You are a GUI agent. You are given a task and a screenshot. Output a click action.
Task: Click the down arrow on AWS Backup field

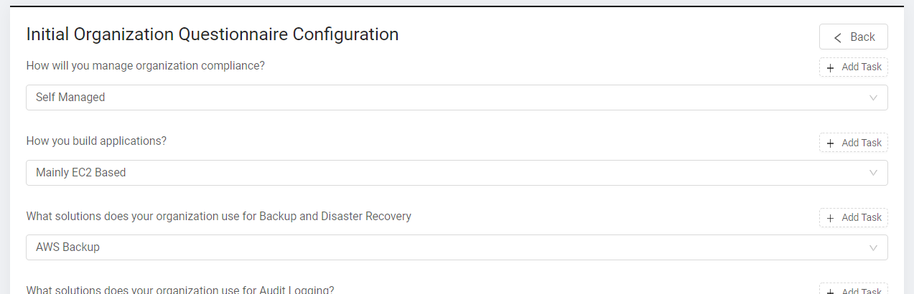[x=873, y=247]
